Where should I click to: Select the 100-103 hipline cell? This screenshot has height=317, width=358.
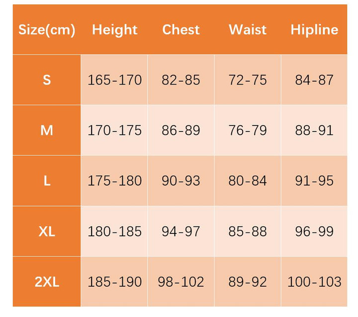tap(314, 282)
